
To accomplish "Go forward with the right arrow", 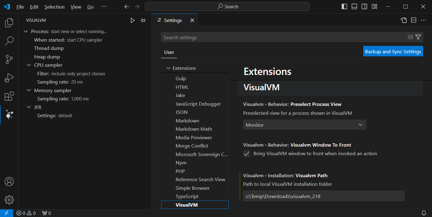I will [136, 6].
